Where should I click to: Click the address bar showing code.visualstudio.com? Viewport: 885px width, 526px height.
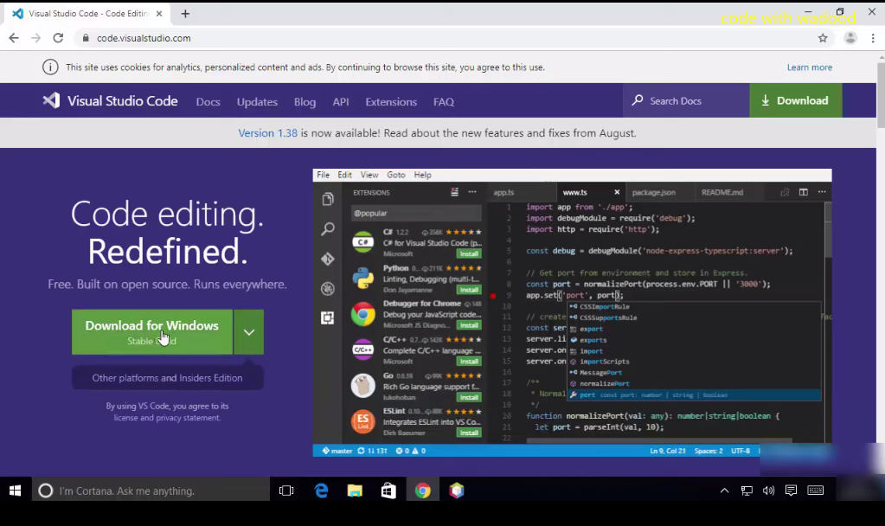[446, 38]
